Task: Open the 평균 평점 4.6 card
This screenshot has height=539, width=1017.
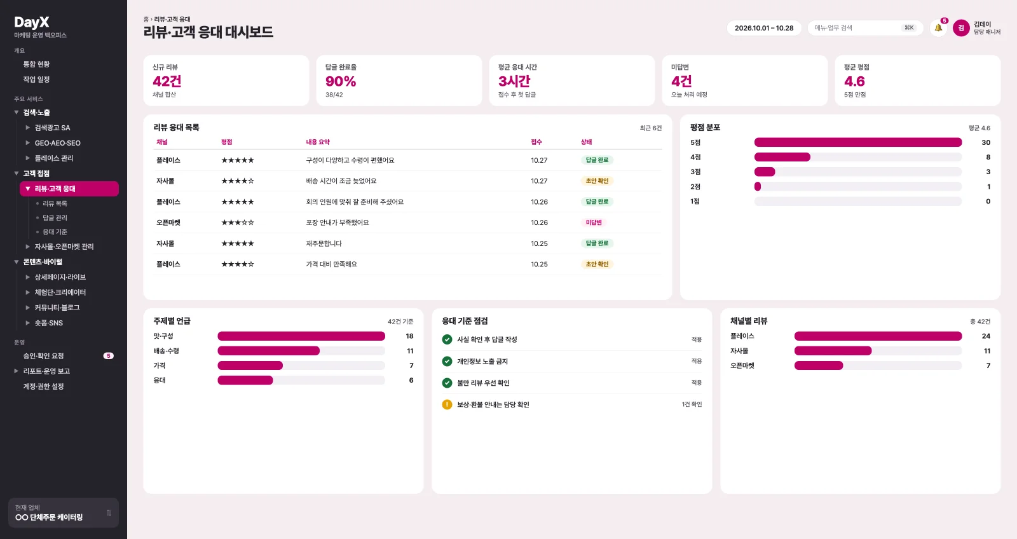Action: tap(918, 81)
